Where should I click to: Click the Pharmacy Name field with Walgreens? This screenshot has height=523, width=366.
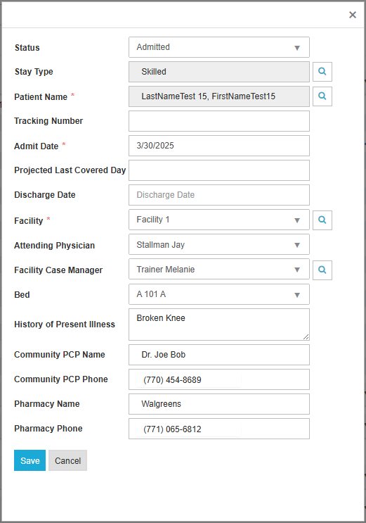[x=219, y=404]
